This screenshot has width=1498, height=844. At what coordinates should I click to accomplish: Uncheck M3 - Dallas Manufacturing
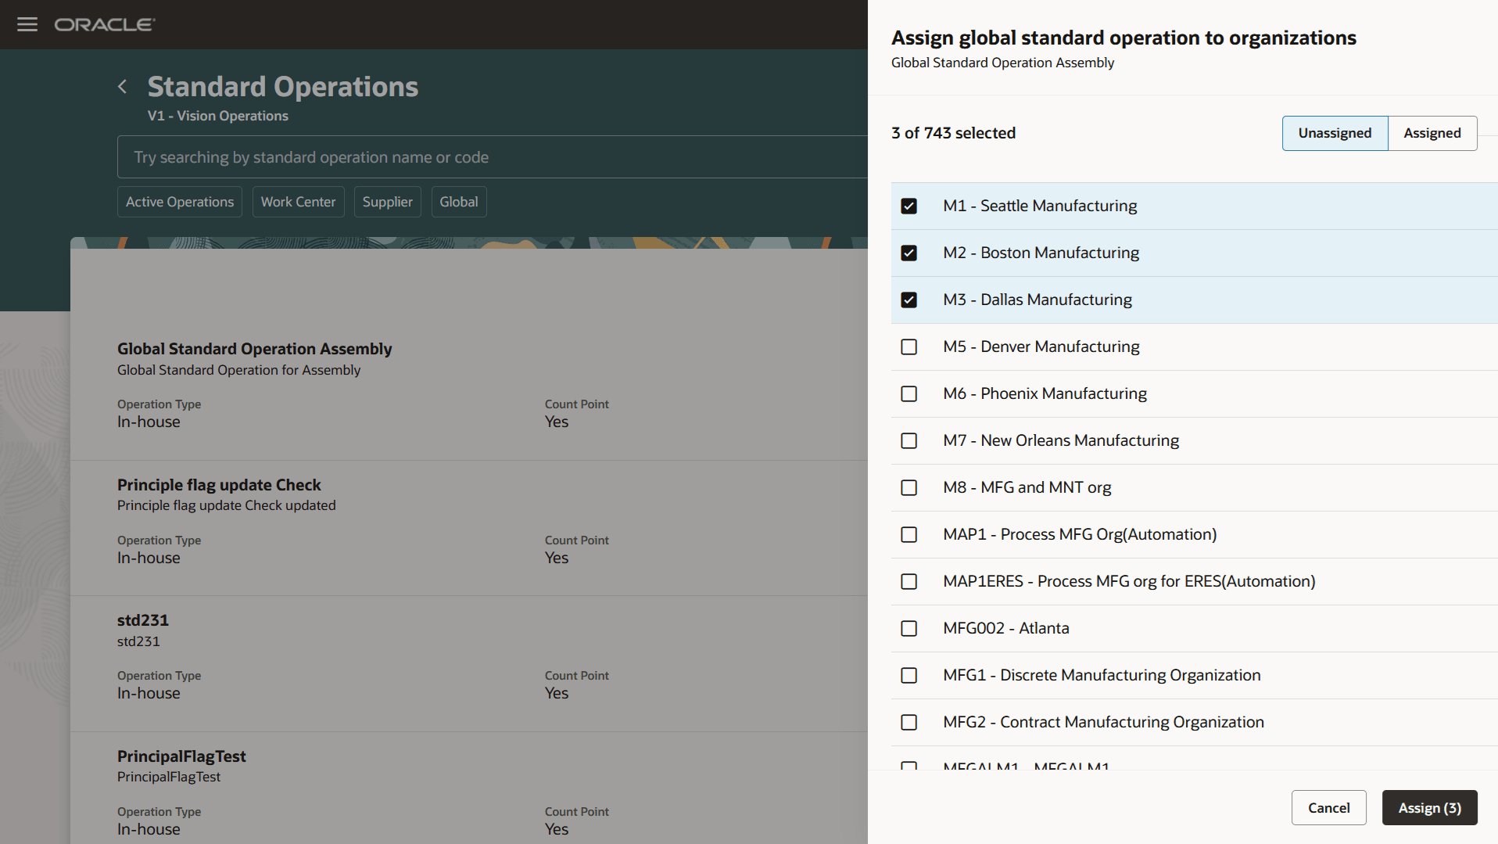(908, 300)
